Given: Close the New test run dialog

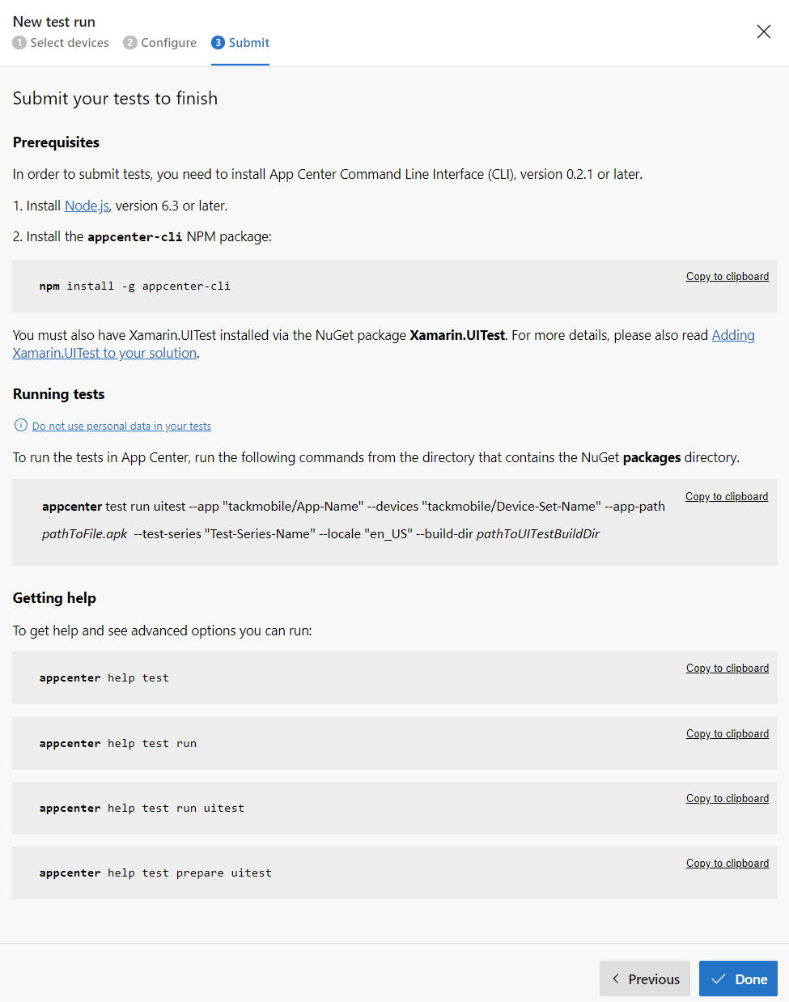Looking at the screenshot, I should pyautogui.click(x=763, y=32).
